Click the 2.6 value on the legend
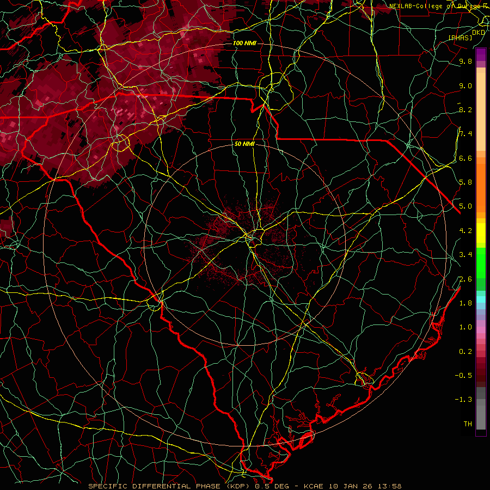Image resolution: width=490 pixels, height=490 pixels. [465, 279]
